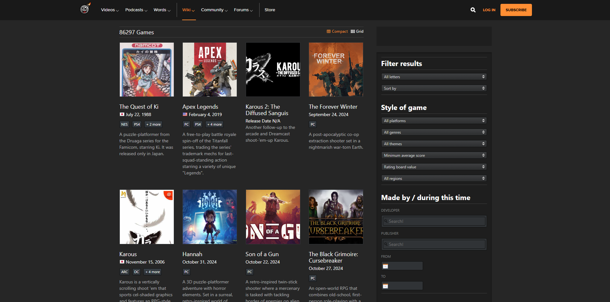Click the FROM date input field
Screen dimensions: 610x302
pos(402,266)
